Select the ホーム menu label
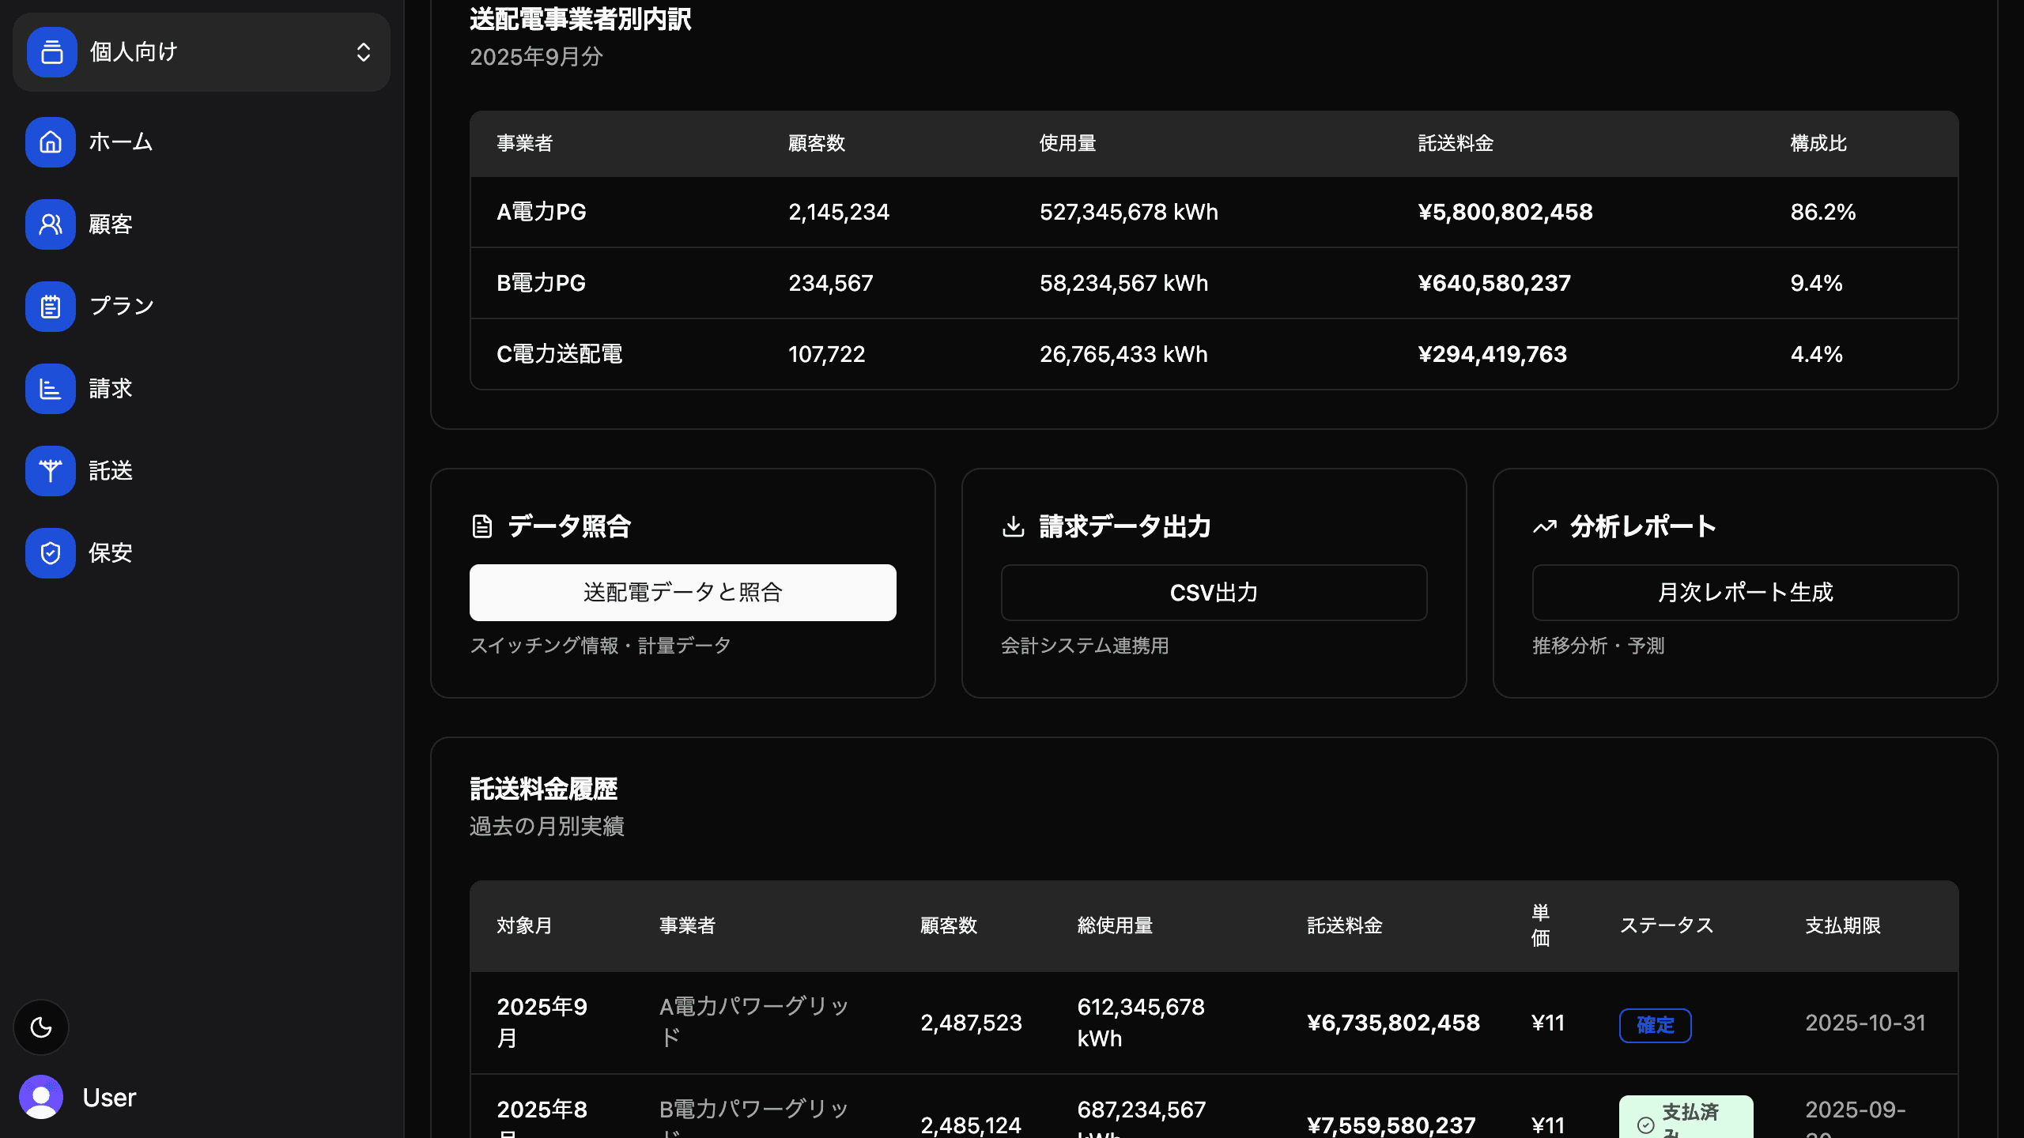2024x1138 pixels. pyautogui.click(x=120, y=142)
